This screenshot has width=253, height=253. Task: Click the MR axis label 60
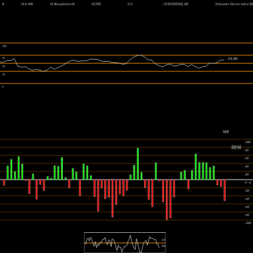(x=247, y=158)
